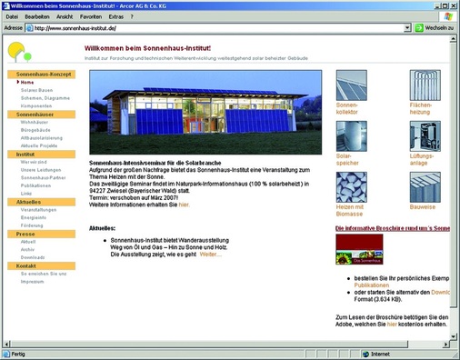Screen dimensions: 460x360
Task: Click the Sonnenhaus-Institut sun logo
Action: coord(20,52)
